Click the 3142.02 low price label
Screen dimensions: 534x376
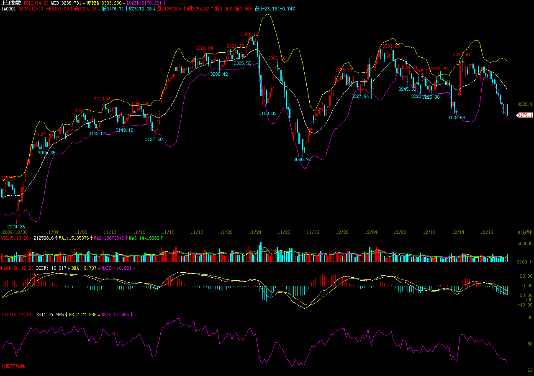point(97,133)
